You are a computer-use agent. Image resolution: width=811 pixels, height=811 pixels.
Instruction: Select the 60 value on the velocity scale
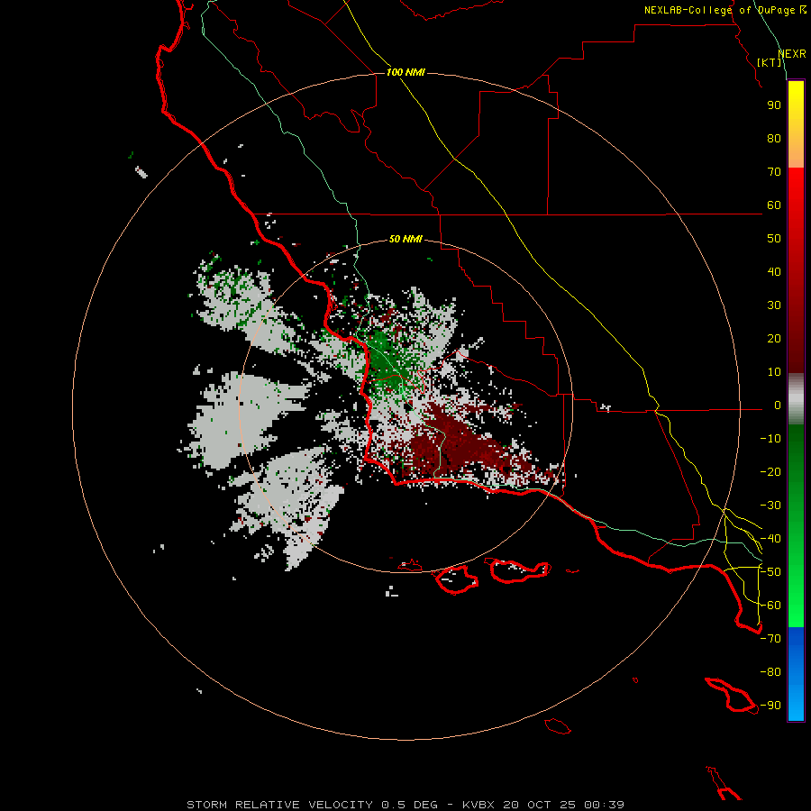[x=774, y=205]
